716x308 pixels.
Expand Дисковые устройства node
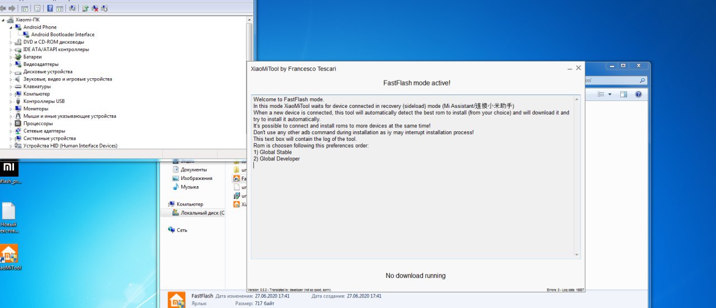point(11,72)
